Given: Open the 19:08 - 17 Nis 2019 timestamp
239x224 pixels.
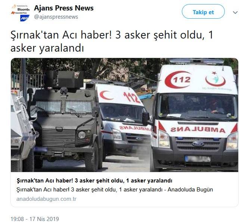Looking at the screenshot, I should [35, 219].
